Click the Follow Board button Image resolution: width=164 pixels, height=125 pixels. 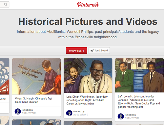(x=76, y=51)
